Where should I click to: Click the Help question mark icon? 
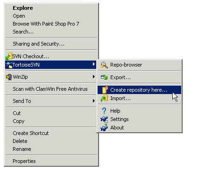tap(104, 111)
